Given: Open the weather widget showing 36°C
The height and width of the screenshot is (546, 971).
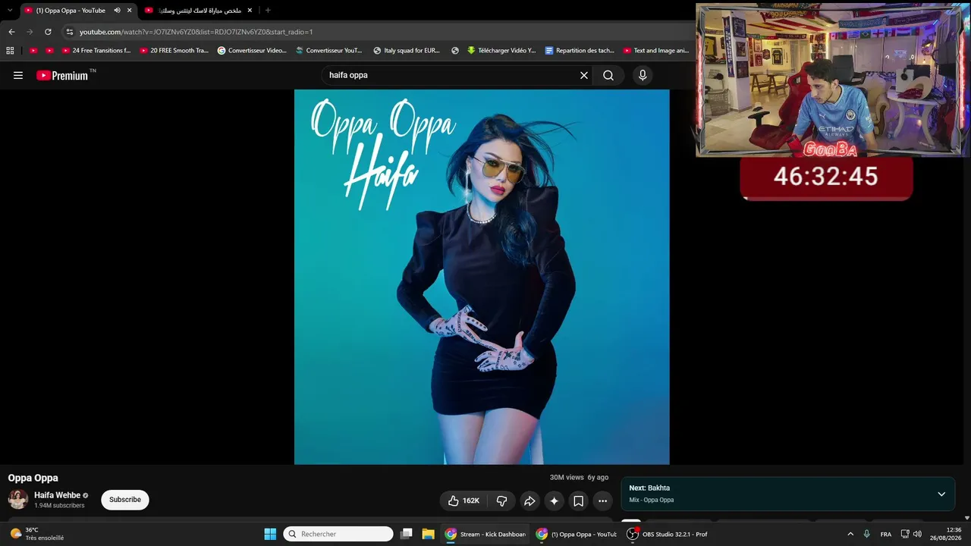Looking at the screenshot, I should (x=38, y=534).
